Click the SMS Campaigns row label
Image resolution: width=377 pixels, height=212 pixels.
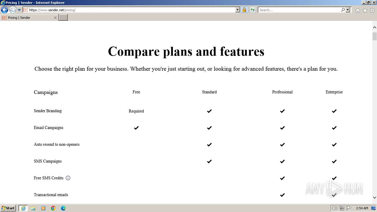click(48, 161)
